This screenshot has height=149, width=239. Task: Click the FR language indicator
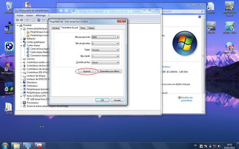(195, 145)
